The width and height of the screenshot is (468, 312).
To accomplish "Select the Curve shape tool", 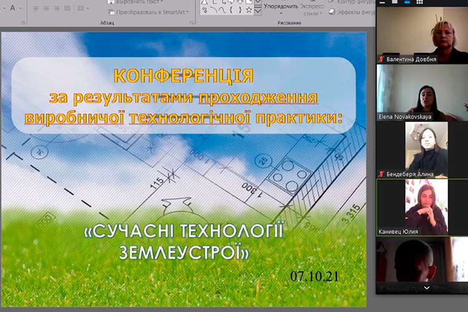I will 222,10.
